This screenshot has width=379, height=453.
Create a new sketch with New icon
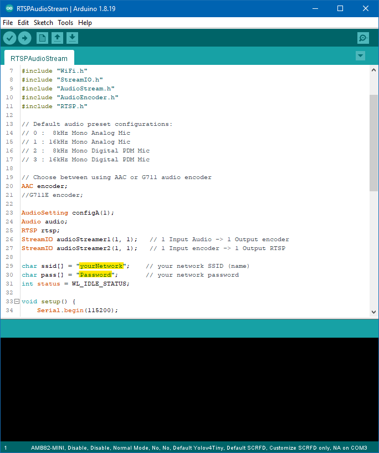42,38
